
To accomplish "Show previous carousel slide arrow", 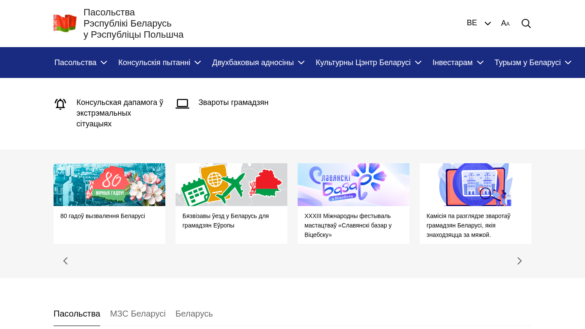I will click(66, 261).
